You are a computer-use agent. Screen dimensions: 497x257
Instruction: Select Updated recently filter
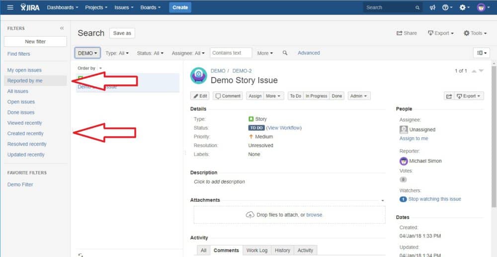tap(26, 155)
